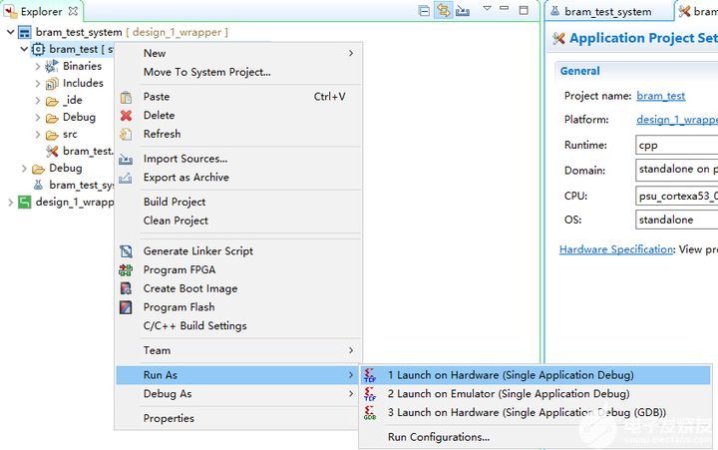Click the Collapse All icon in Explorer toolbar

pos(425,11)
